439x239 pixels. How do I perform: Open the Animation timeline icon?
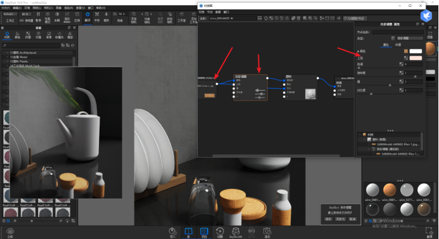(219, 232)
